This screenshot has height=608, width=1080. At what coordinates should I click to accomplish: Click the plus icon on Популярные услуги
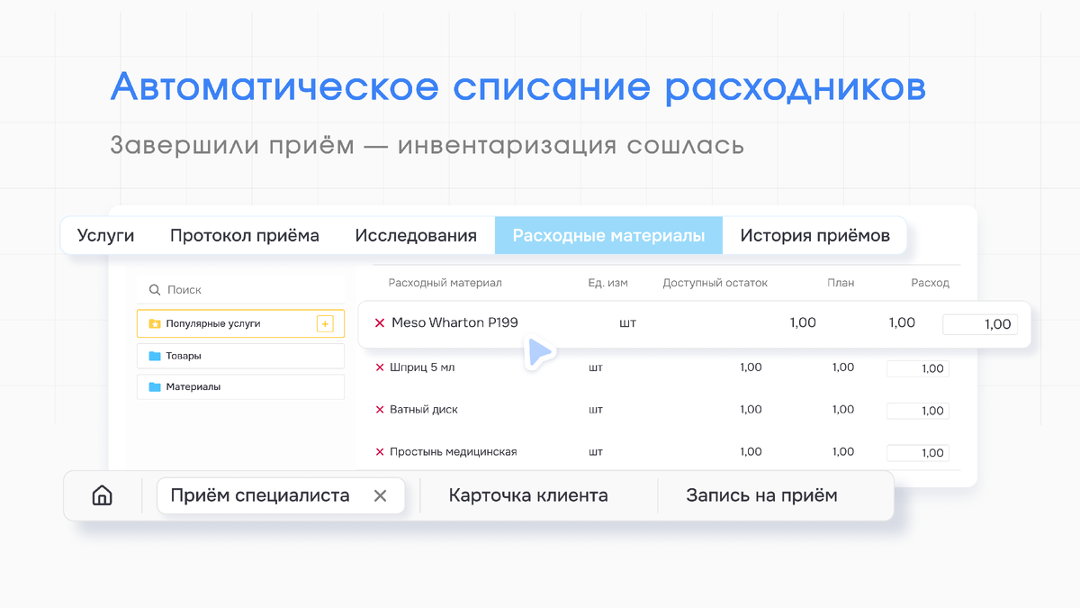[325, 323]
